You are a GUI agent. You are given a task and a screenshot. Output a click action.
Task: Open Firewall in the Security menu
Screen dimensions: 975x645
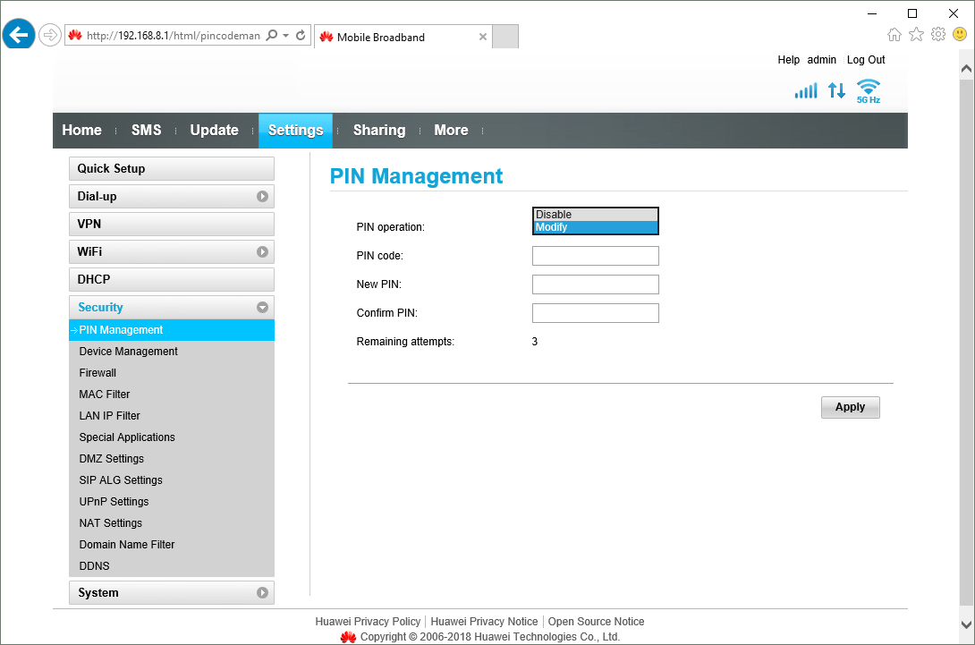point(97,373)
